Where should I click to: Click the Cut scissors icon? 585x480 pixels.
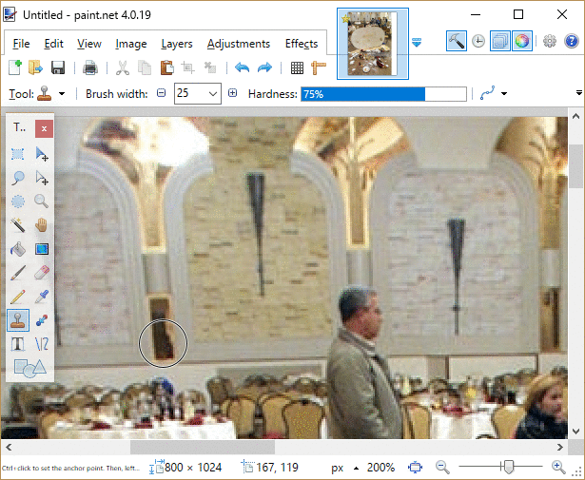[x=123, y=68]
